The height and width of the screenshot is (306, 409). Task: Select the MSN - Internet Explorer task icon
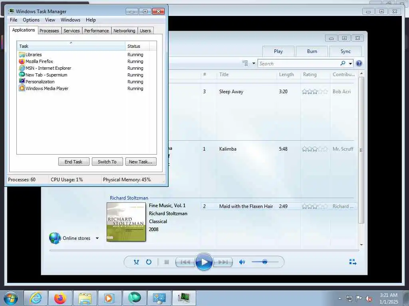22,68
